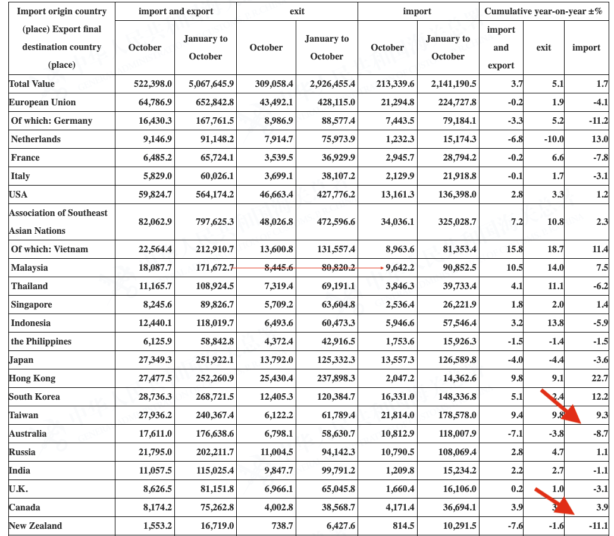Click the 'October' subheader under exit

(x=266, y=48)
